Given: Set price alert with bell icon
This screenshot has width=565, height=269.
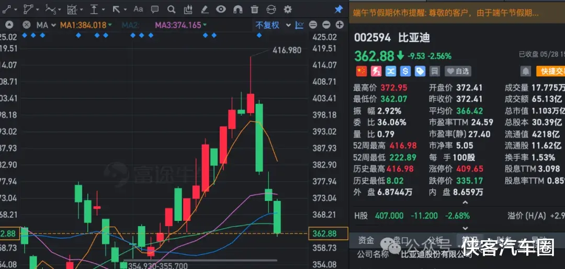Looking at the screenshot, I should [526, 71].
